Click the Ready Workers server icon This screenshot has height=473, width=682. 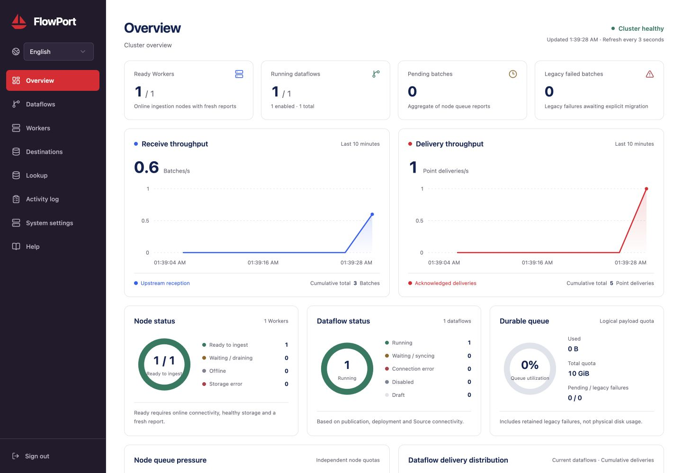click(x=239, y=74)
